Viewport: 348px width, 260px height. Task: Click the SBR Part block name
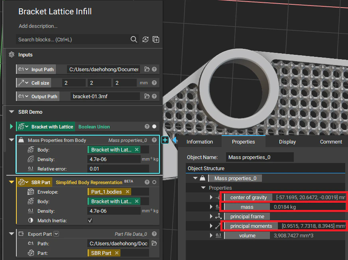click(41, 182)
